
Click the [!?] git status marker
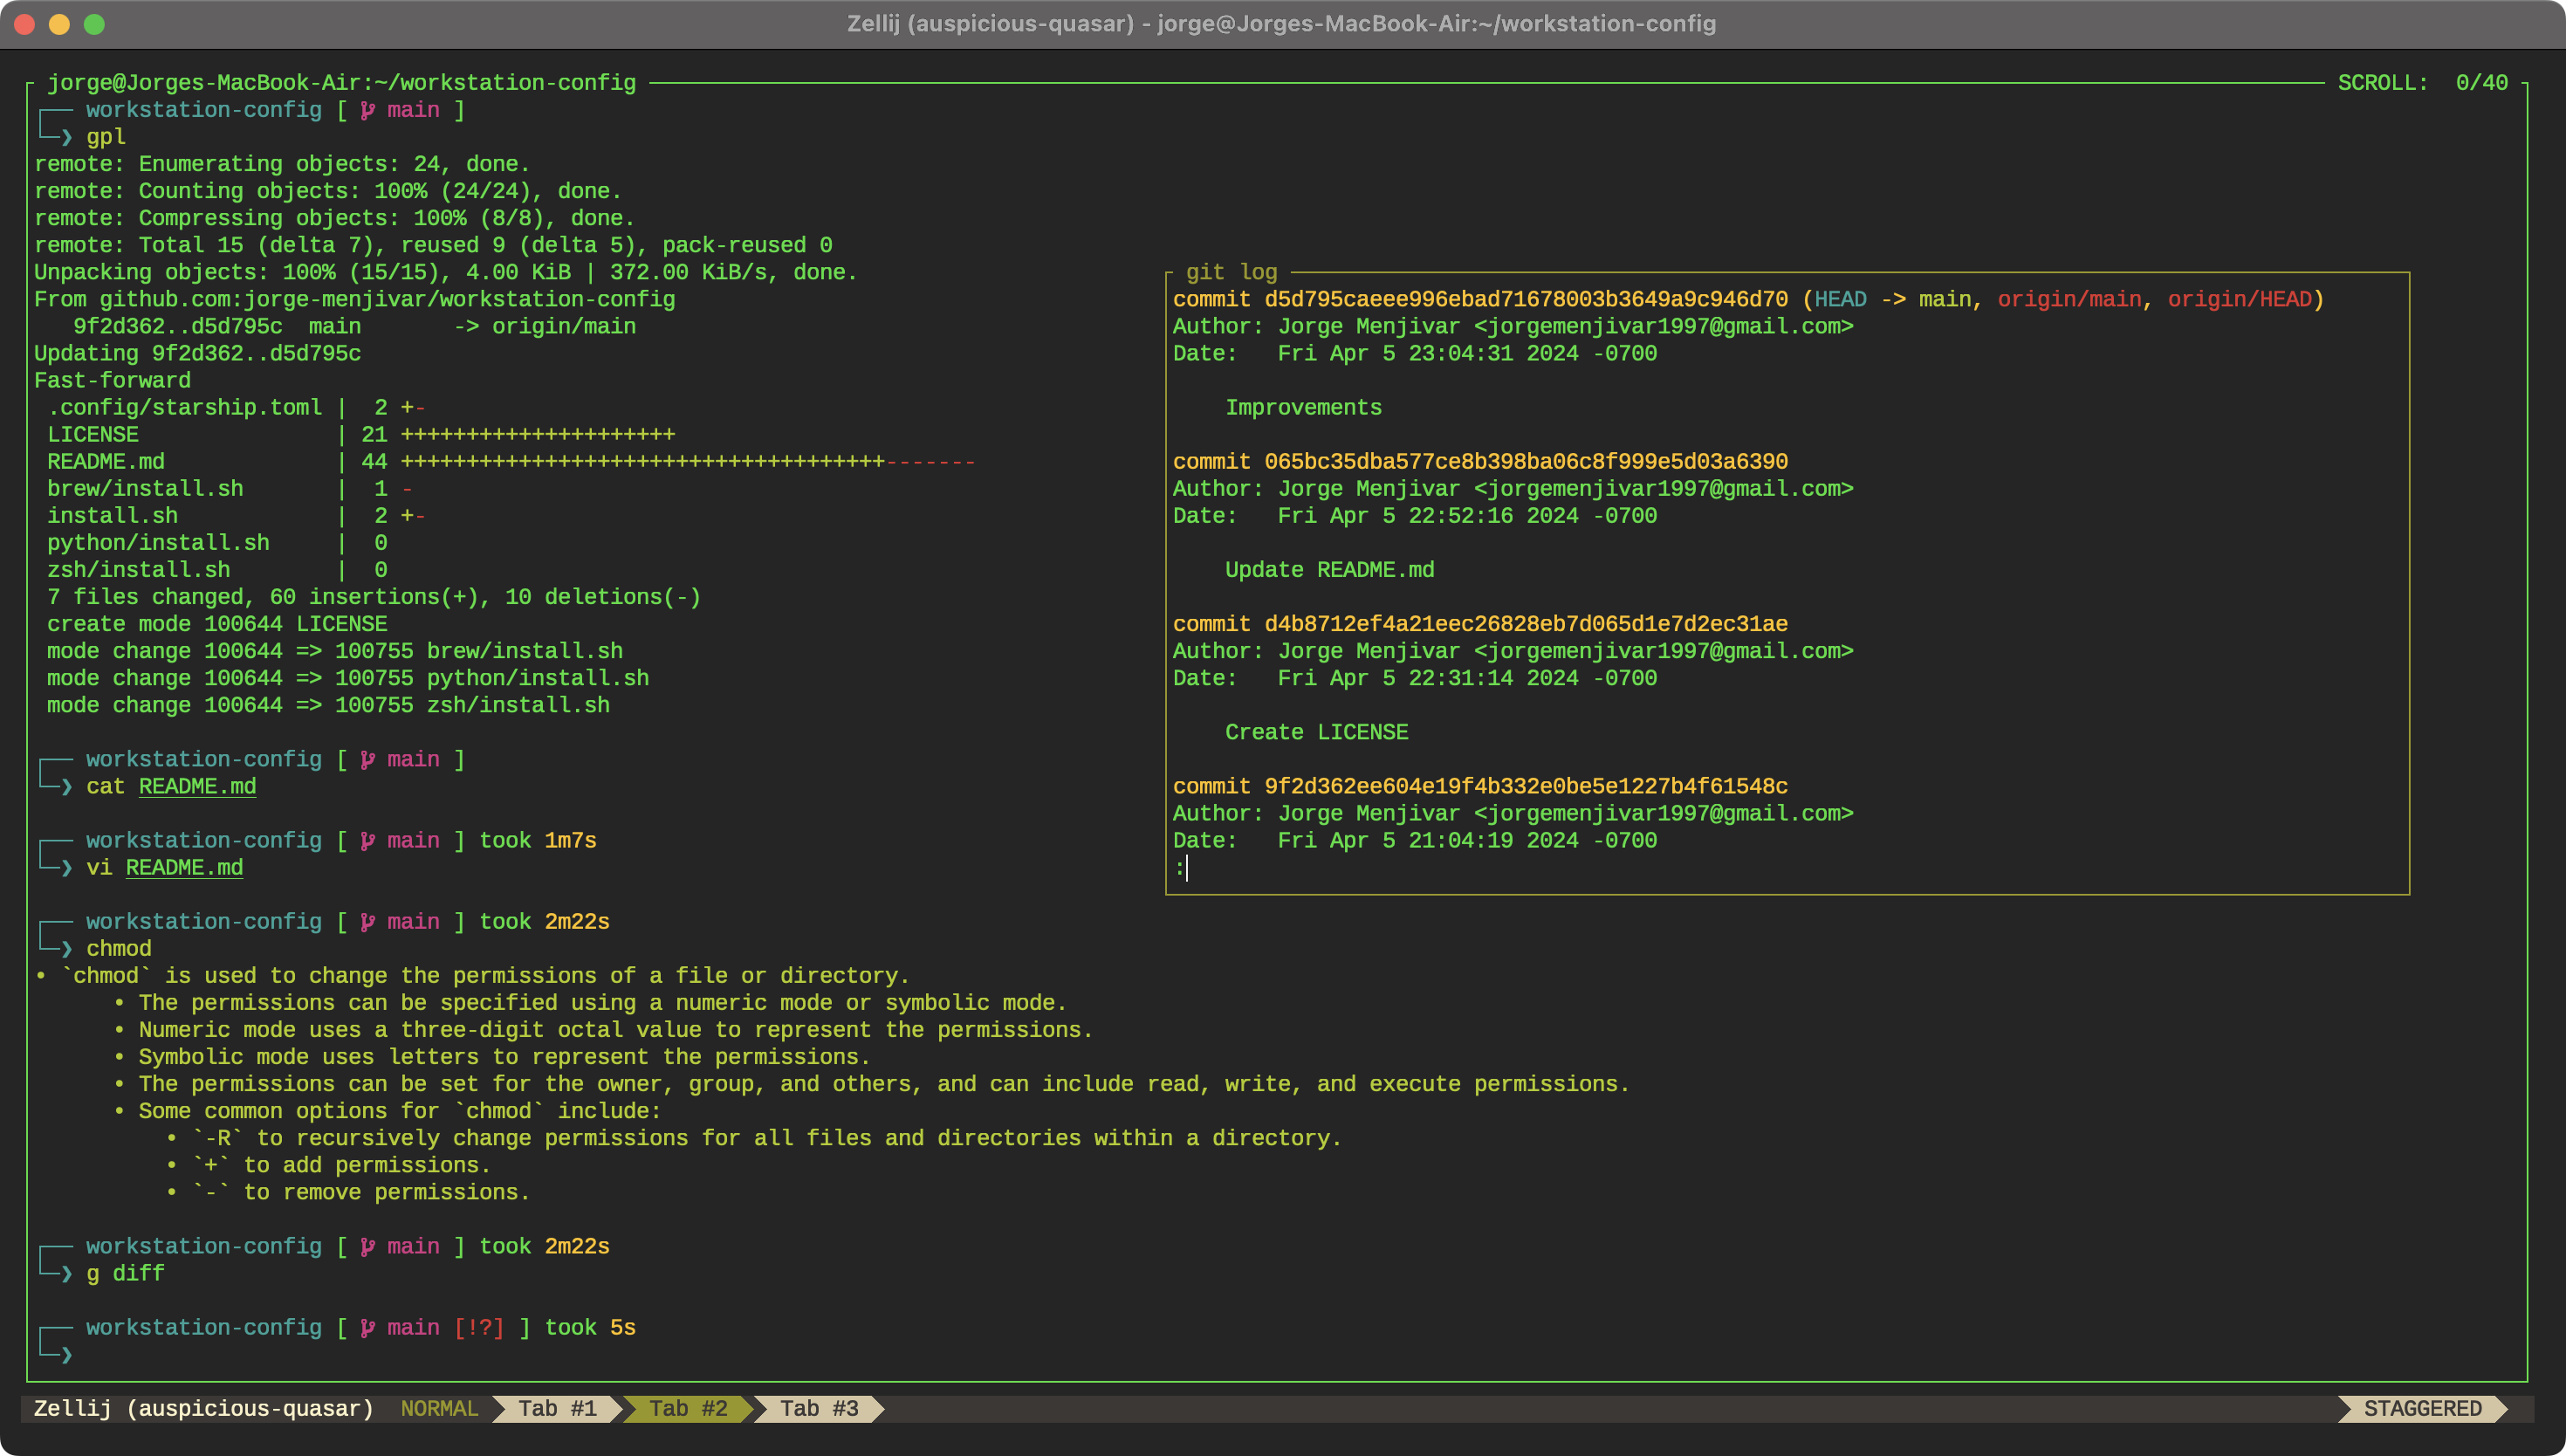479,1327
